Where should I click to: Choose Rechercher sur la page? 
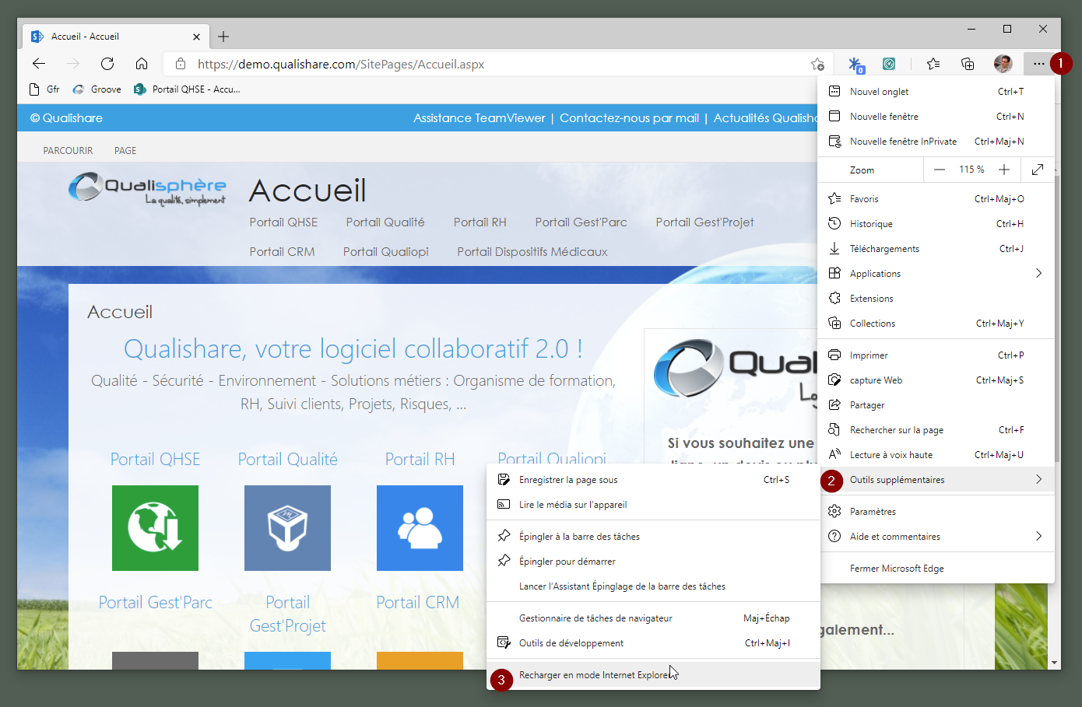[x=936, y=430]
